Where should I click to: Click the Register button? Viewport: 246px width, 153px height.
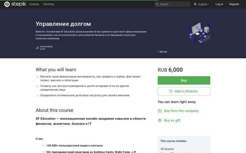pyautogui.click(x=234, y=4)
